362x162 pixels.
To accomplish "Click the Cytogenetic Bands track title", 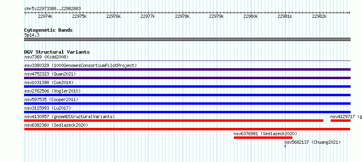I will click(48, 30).
